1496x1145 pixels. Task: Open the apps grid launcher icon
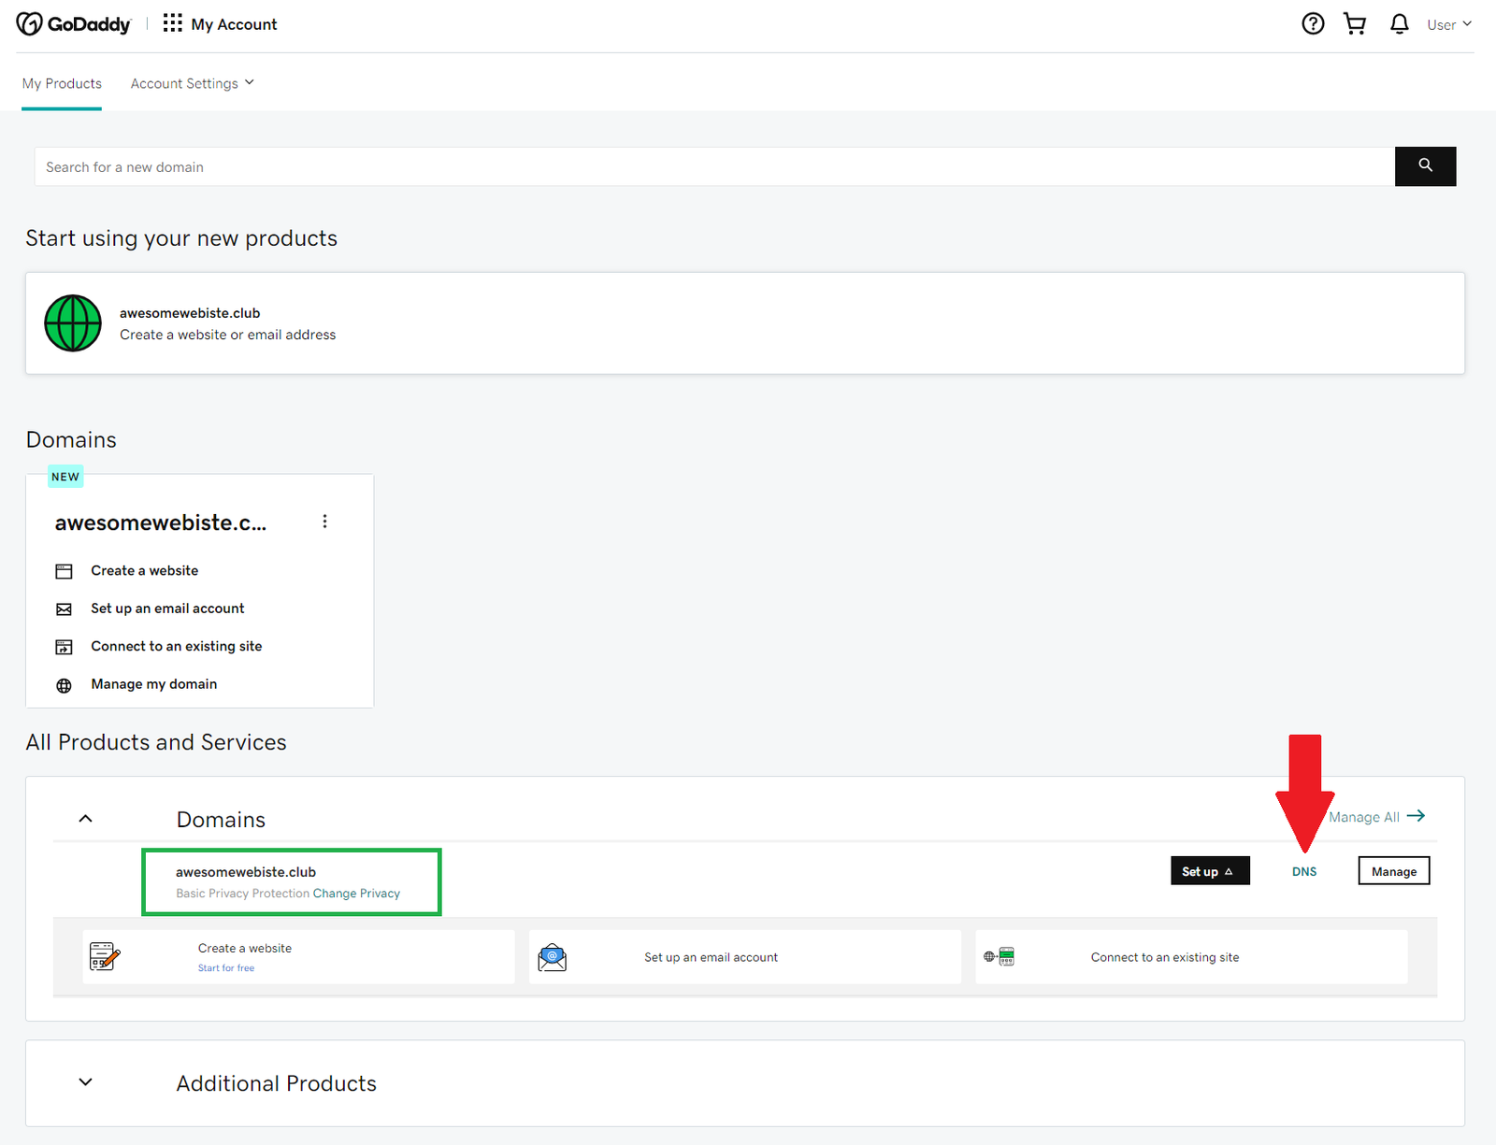pyautogui.click(x=172, y=23)
